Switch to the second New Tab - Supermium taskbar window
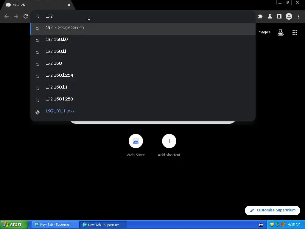 103,225
